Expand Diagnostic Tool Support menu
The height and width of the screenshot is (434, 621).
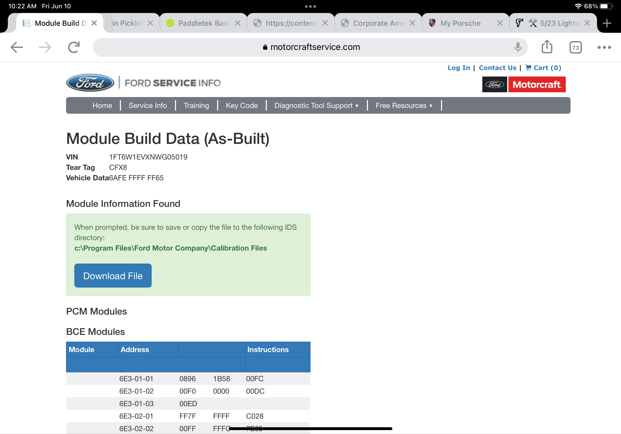point(316,106)
